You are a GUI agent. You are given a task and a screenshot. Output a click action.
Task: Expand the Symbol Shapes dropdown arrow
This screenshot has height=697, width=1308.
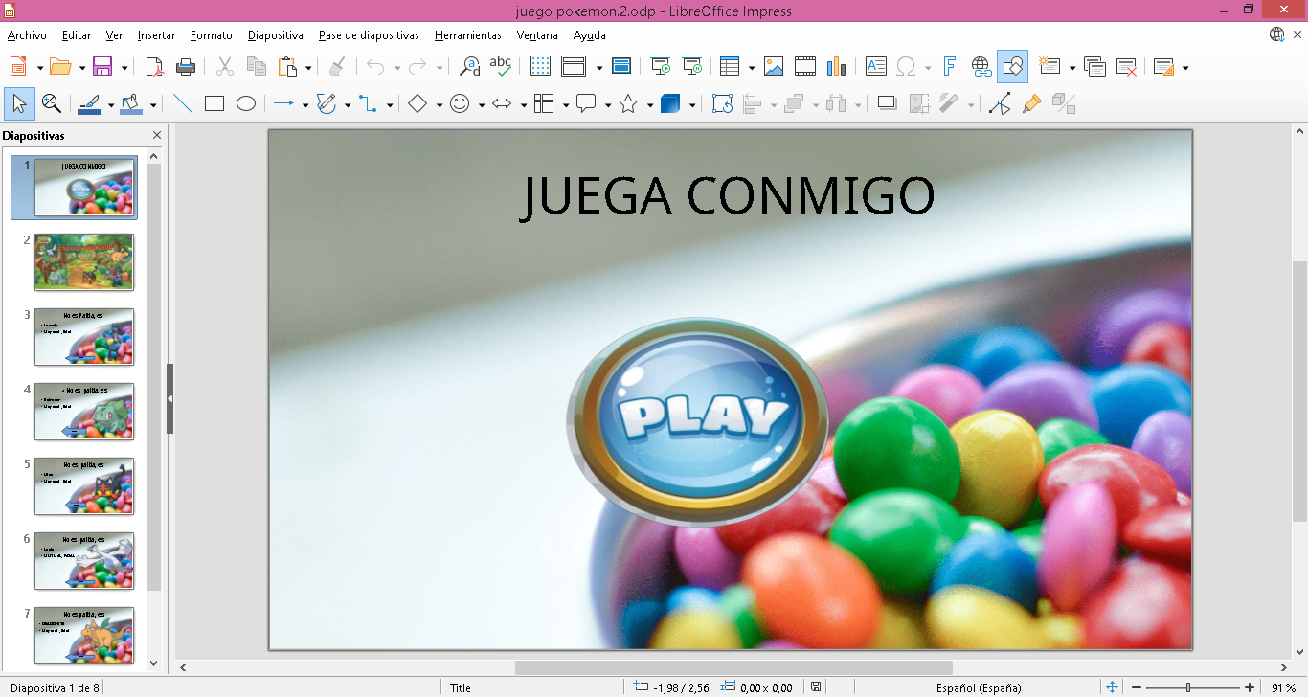[x=482, y=104]
